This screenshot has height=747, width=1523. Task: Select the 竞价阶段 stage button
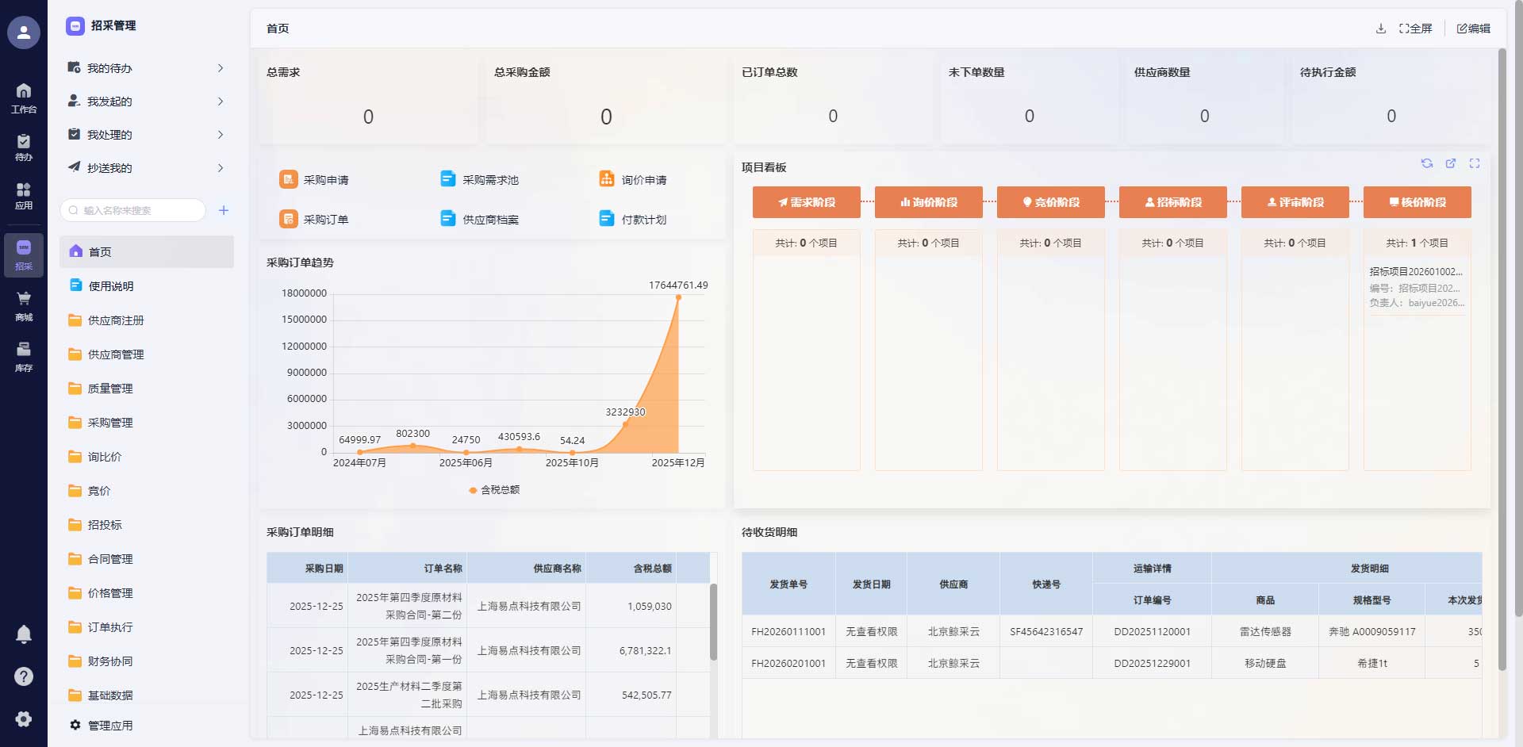pos(1051,202)
